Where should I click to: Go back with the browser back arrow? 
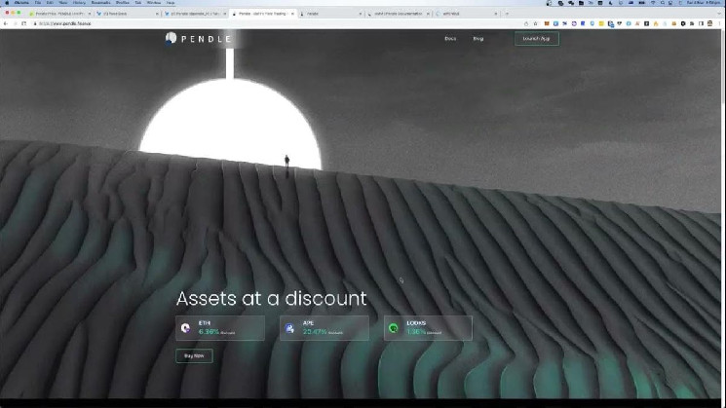click(6, 23)
